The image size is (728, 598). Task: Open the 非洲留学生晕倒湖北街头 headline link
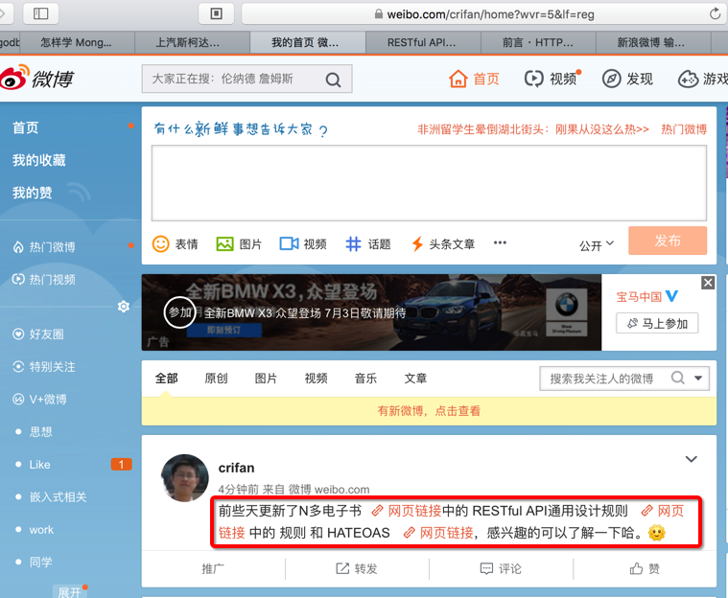533,129
